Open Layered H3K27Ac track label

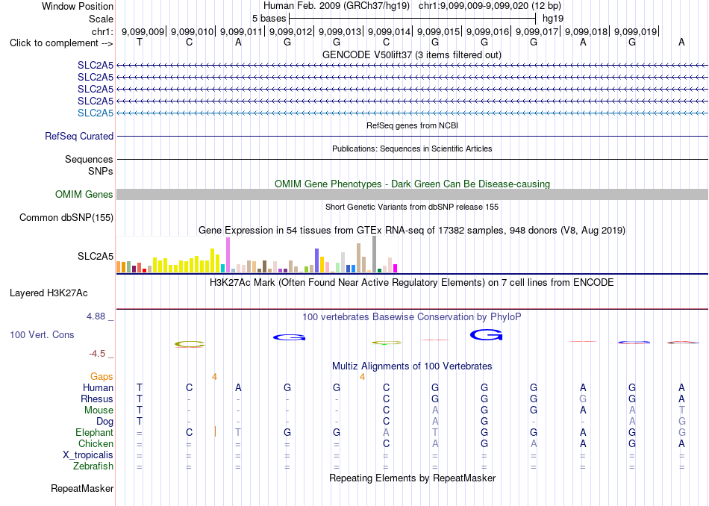49,293
